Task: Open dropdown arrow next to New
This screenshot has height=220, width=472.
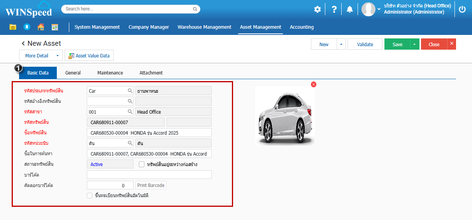Action: pos(341,45)
